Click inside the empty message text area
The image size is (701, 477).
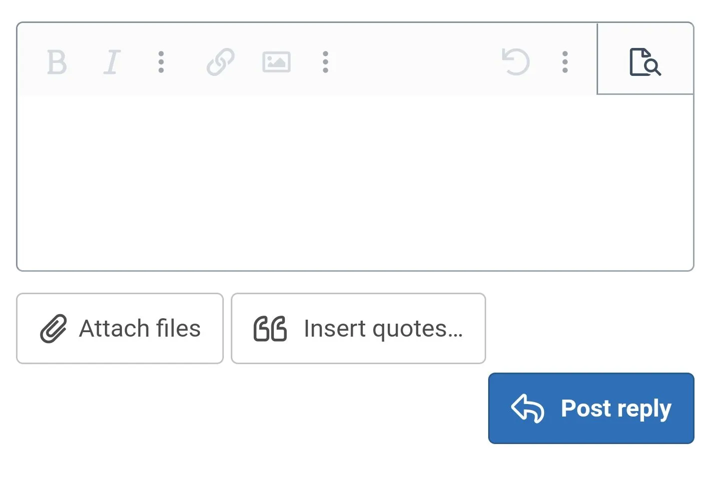(x=355, y=182)
